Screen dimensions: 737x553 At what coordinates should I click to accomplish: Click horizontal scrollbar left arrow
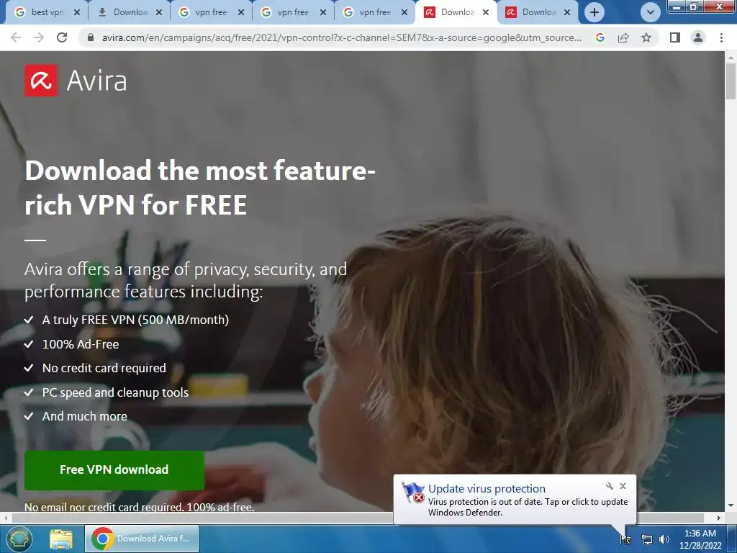pyautogui.click(x=5, y=518)
